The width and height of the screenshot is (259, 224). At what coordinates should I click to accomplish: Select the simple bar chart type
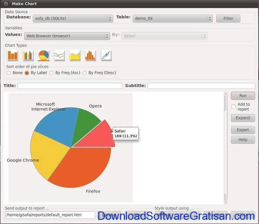pos(12,55)
